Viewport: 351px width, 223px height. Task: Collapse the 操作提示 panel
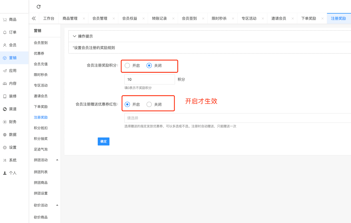click(x=75, y=36)
